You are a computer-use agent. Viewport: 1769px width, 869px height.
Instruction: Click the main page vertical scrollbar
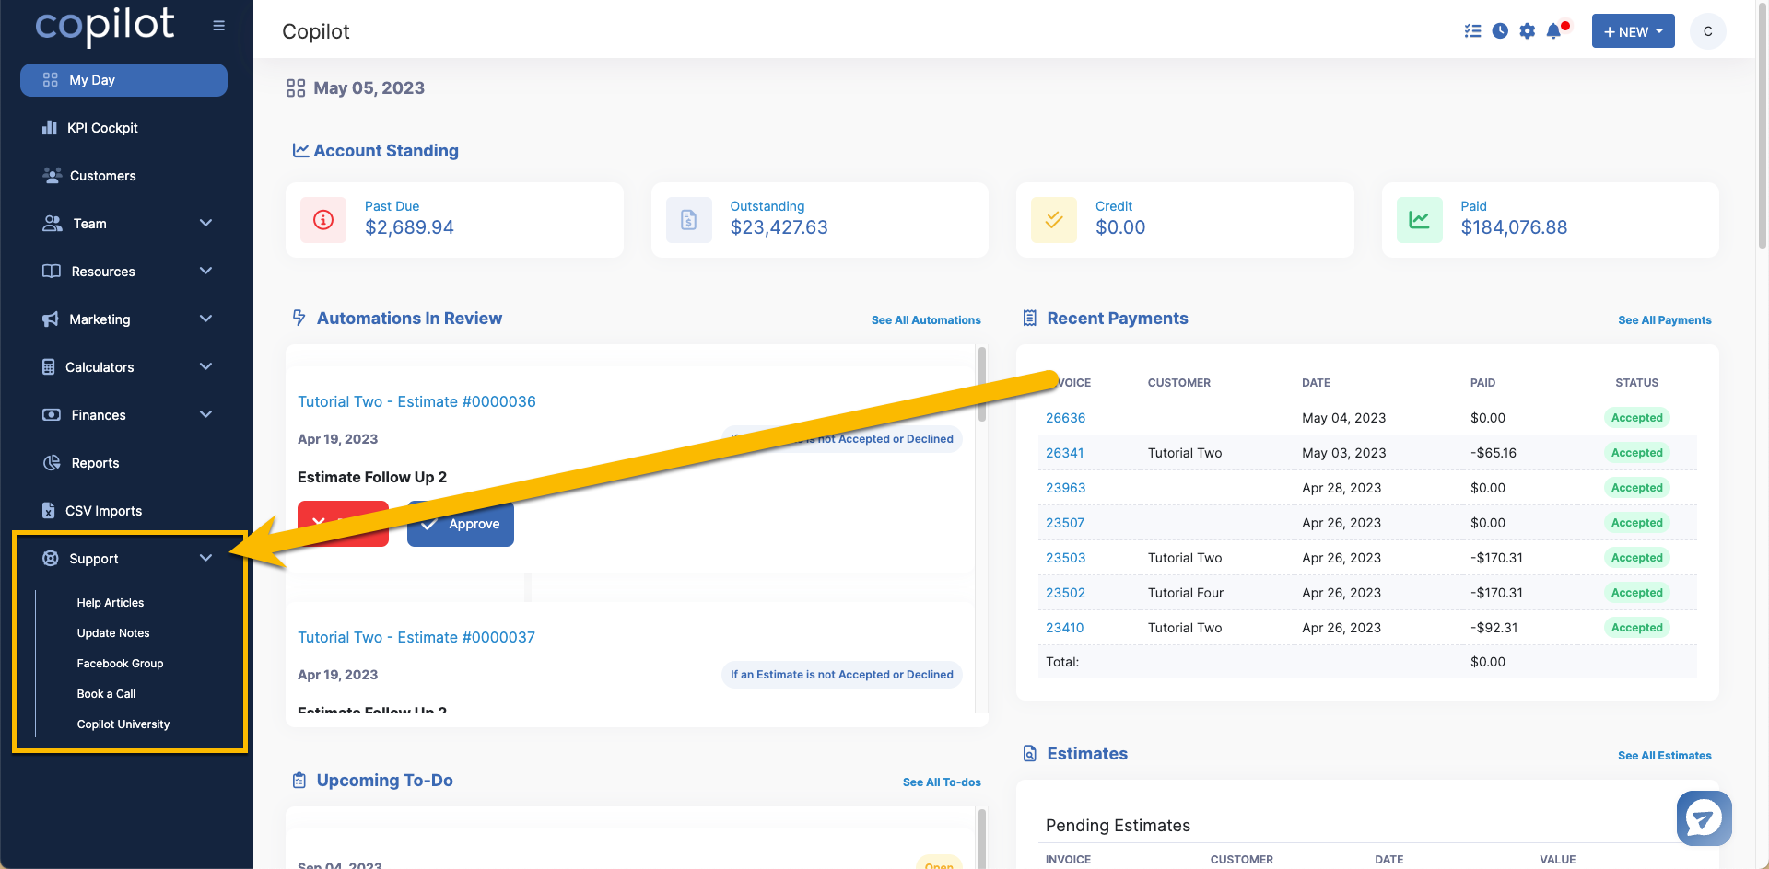coord(1763,124)
